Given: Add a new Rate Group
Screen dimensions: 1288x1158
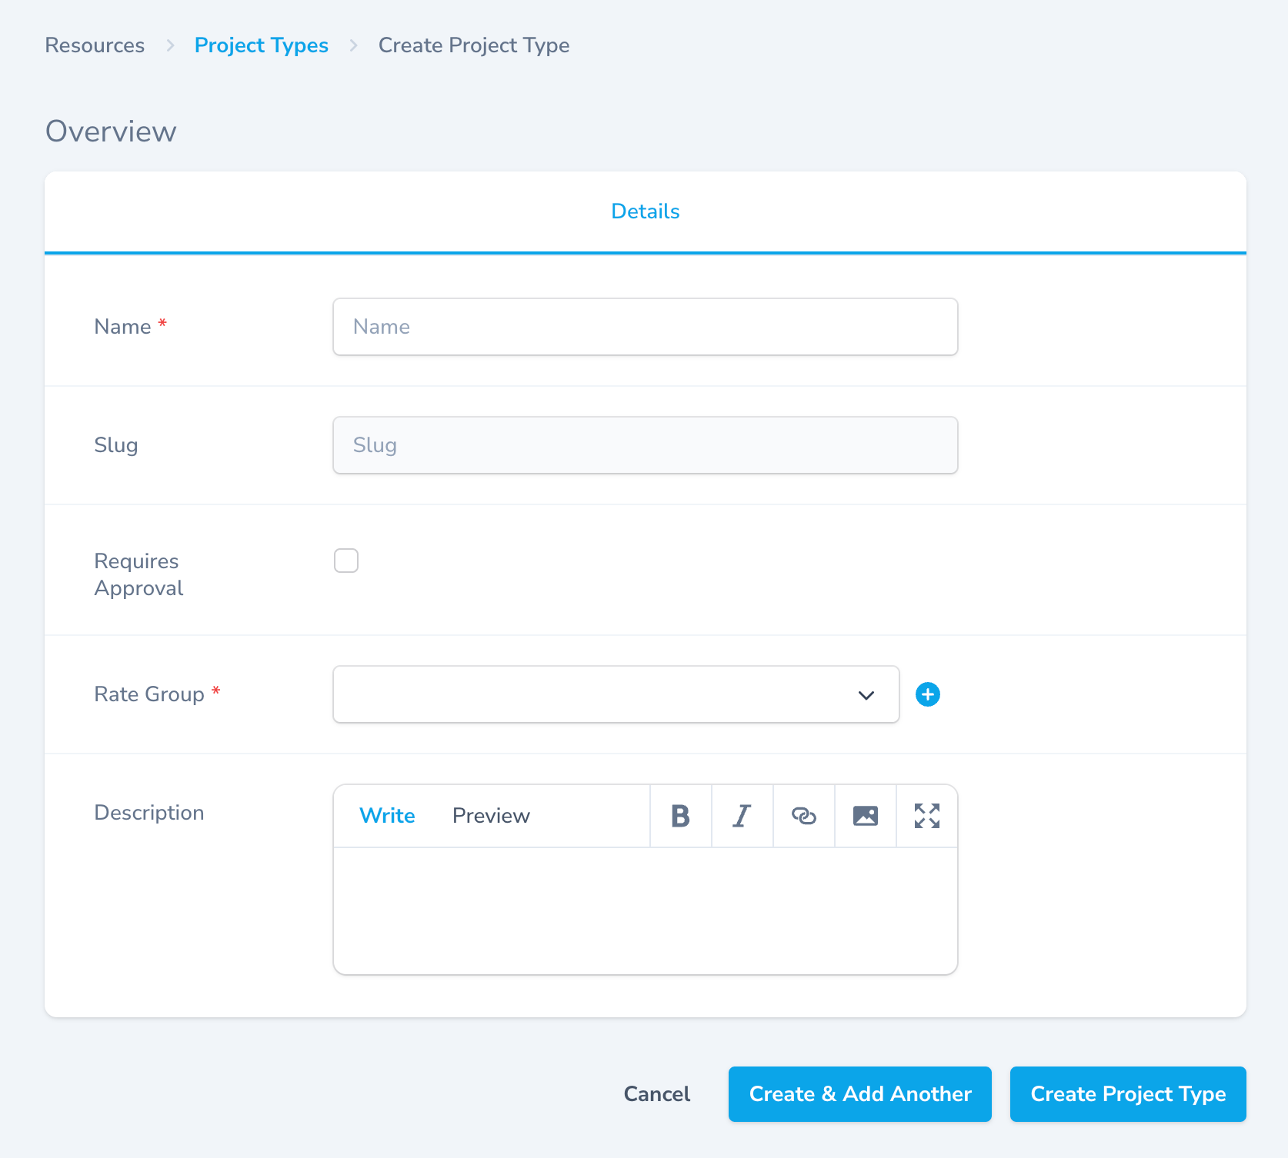Looking at the screenshot, I should click(x=928, y=694).
